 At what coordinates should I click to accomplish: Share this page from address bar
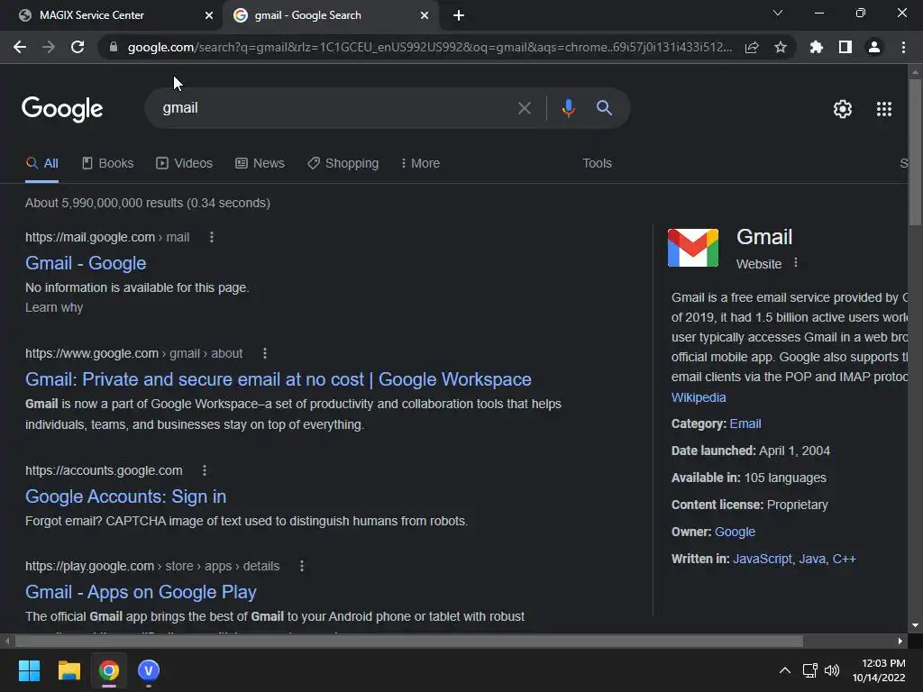pyautogui.click(x=752, y=47)
